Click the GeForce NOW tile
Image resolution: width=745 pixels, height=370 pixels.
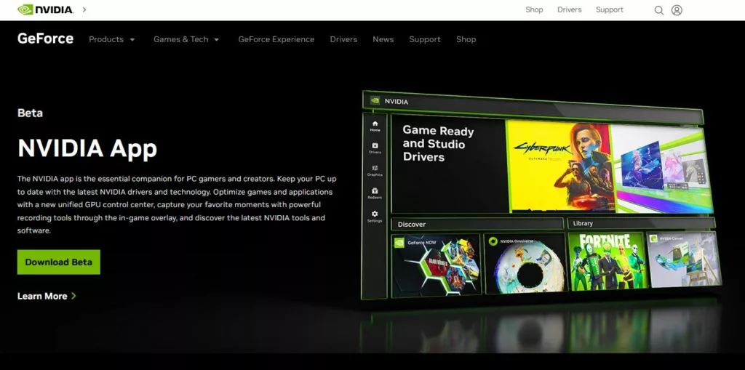pos(436,265)
